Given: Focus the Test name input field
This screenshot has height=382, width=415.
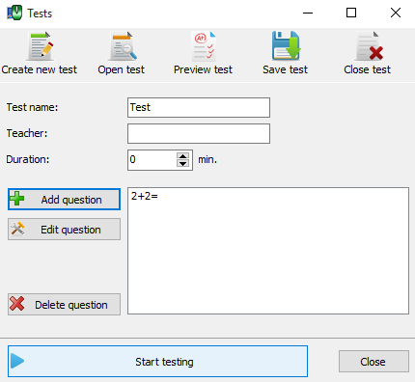Looking at the screenshot, I should [x=199, y=107].
